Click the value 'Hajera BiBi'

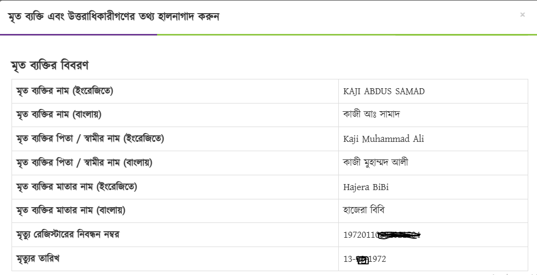click(366, 187)
